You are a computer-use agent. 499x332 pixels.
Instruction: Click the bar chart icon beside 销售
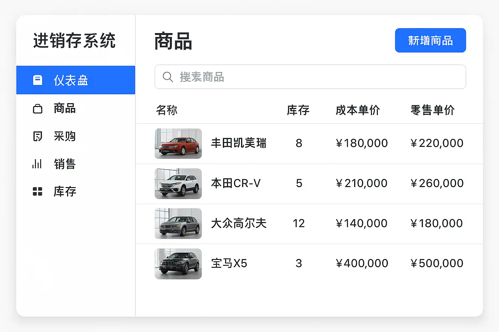37,164
